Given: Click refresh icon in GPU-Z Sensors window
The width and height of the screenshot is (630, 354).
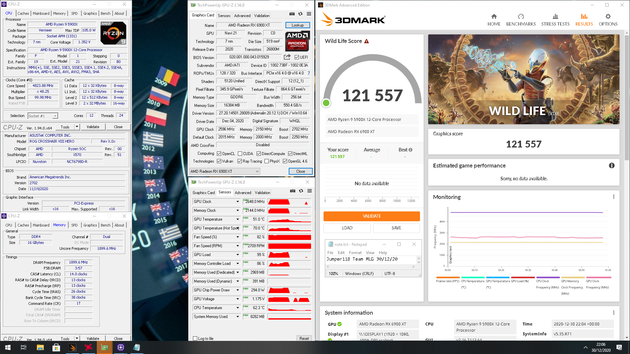Looking at the screenshot, I should [301, 191].
